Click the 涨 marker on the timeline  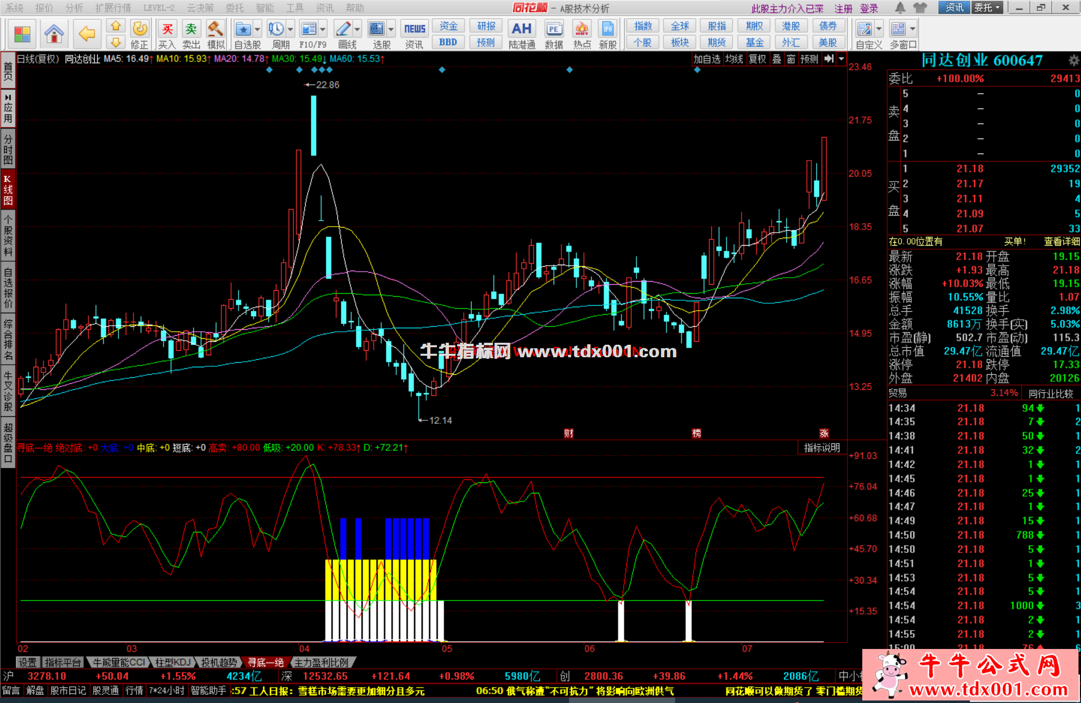point(824,433)
